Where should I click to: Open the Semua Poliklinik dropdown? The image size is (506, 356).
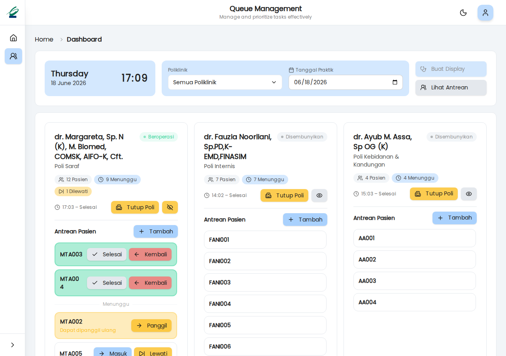click(225, 82)
